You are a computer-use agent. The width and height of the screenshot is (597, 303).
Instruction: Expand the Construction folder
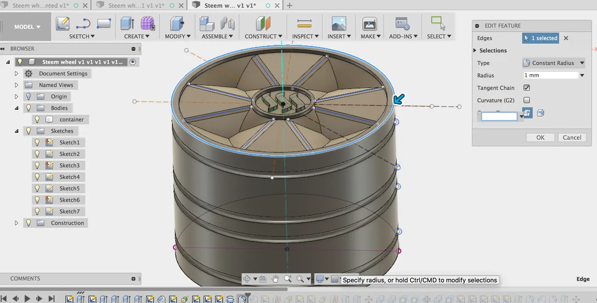16,223
